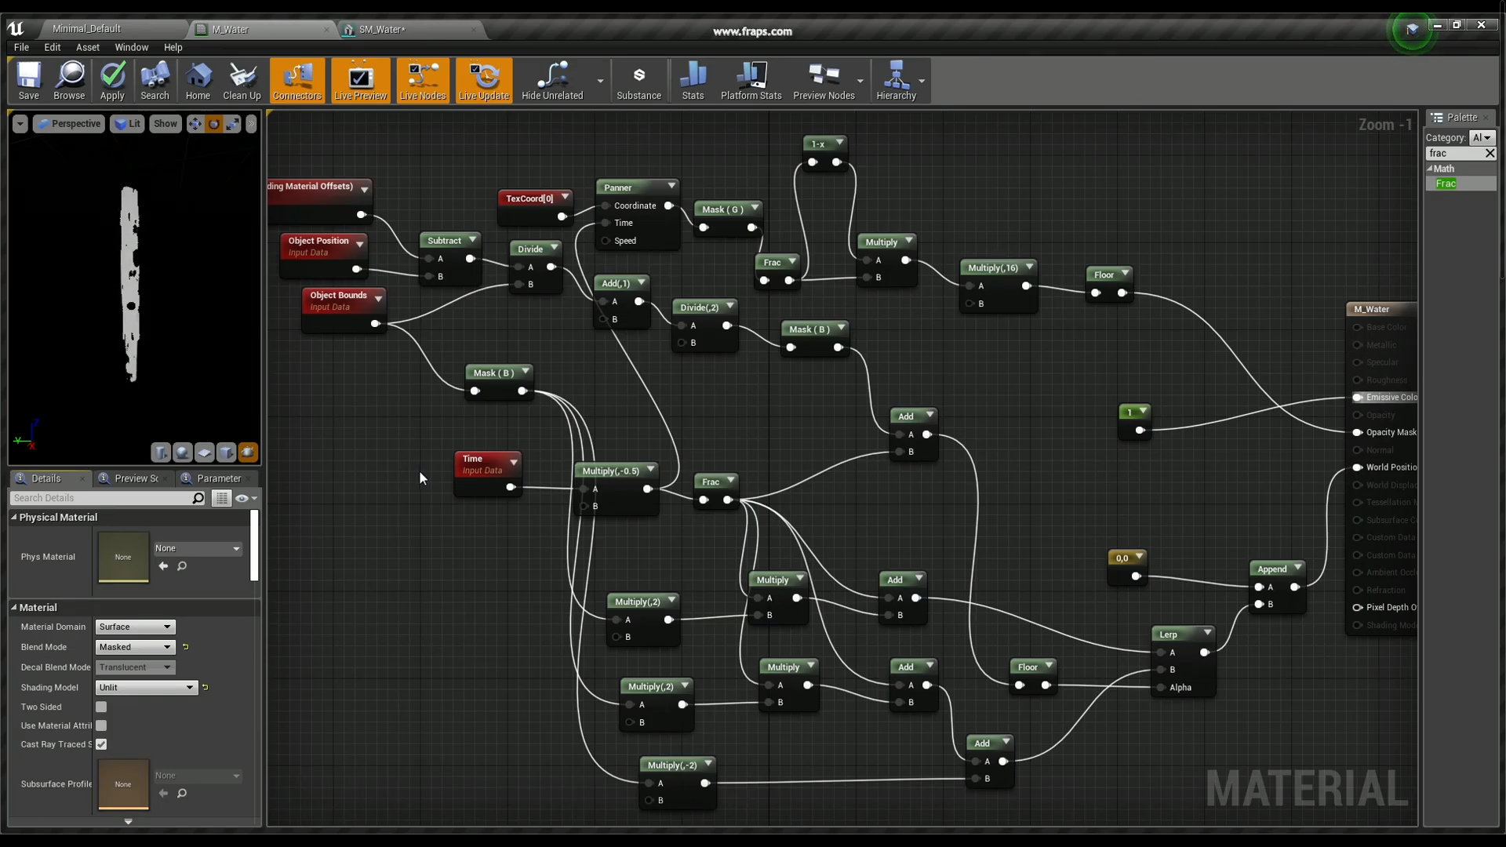Click the Search Details input field
1506x847 pixels.
[102, 498]
